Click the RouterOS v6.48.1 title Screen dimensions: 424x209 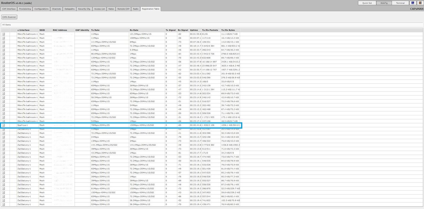tap(16, 3)
